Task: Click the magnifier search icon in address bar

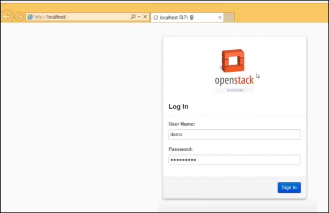Action: [133, 16]
